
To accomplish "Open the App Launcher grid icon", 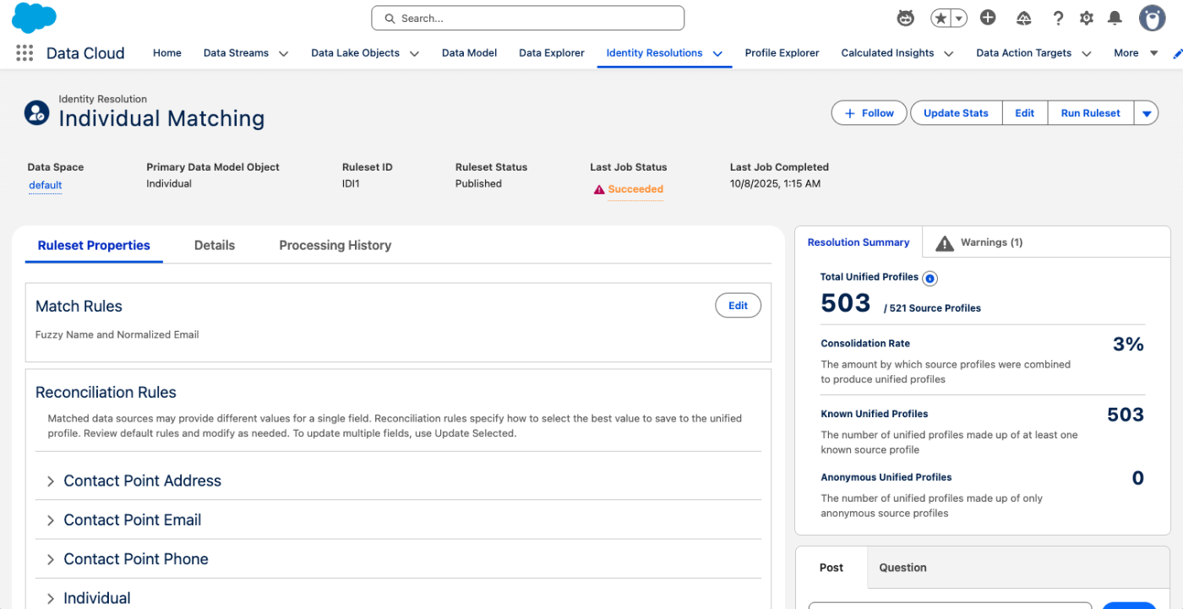I will point(25,53).
